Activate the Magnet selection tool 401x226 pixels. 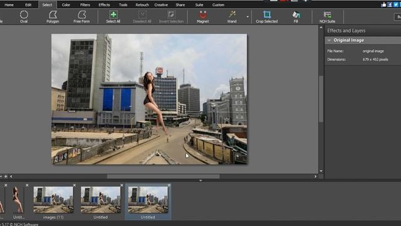click(203, 17)
